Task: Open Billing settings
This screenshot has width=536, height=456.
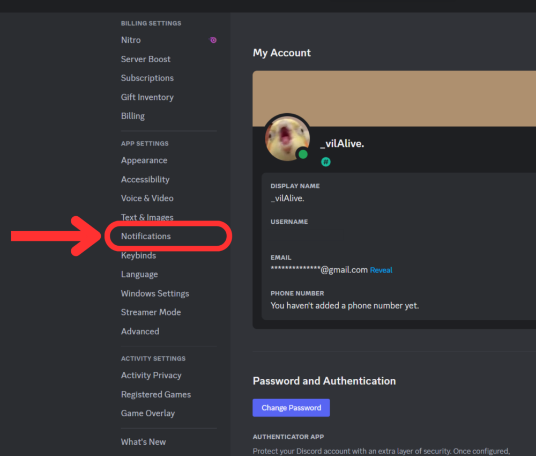Action: pos(132,116)
